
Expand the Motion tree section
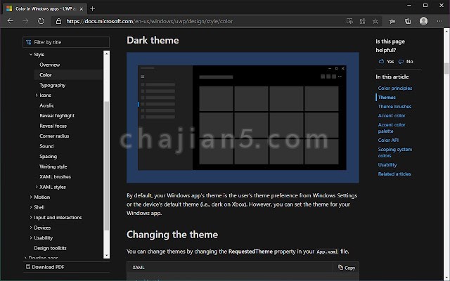tap(31, 197)
